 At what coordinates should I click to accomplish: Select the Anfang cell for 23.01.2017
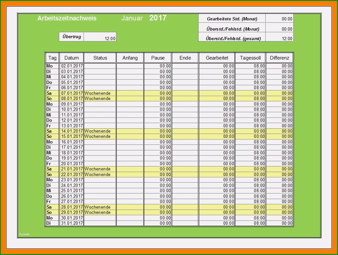(130, 180)
